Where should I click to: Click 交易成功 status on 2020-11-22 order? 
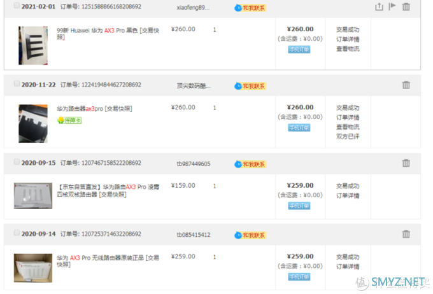coord(348,108)
